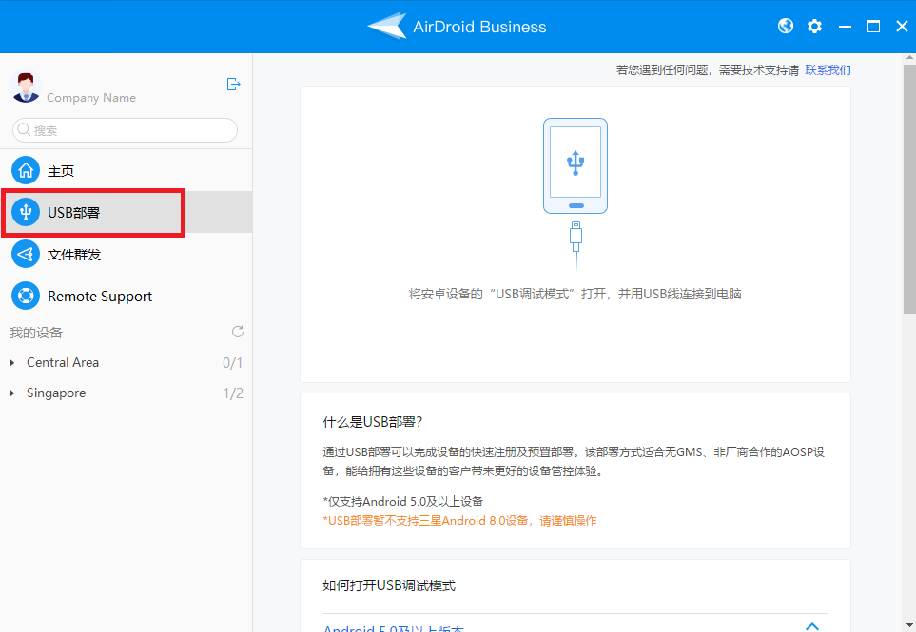Collapse the Android 5.0 section chevron
The width and height of the screenshot is (916, 632).
tap(812, 626)
